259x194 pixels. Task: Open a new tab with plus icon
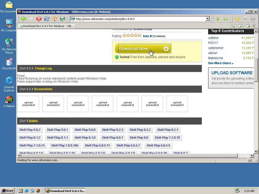coord(248,26)
